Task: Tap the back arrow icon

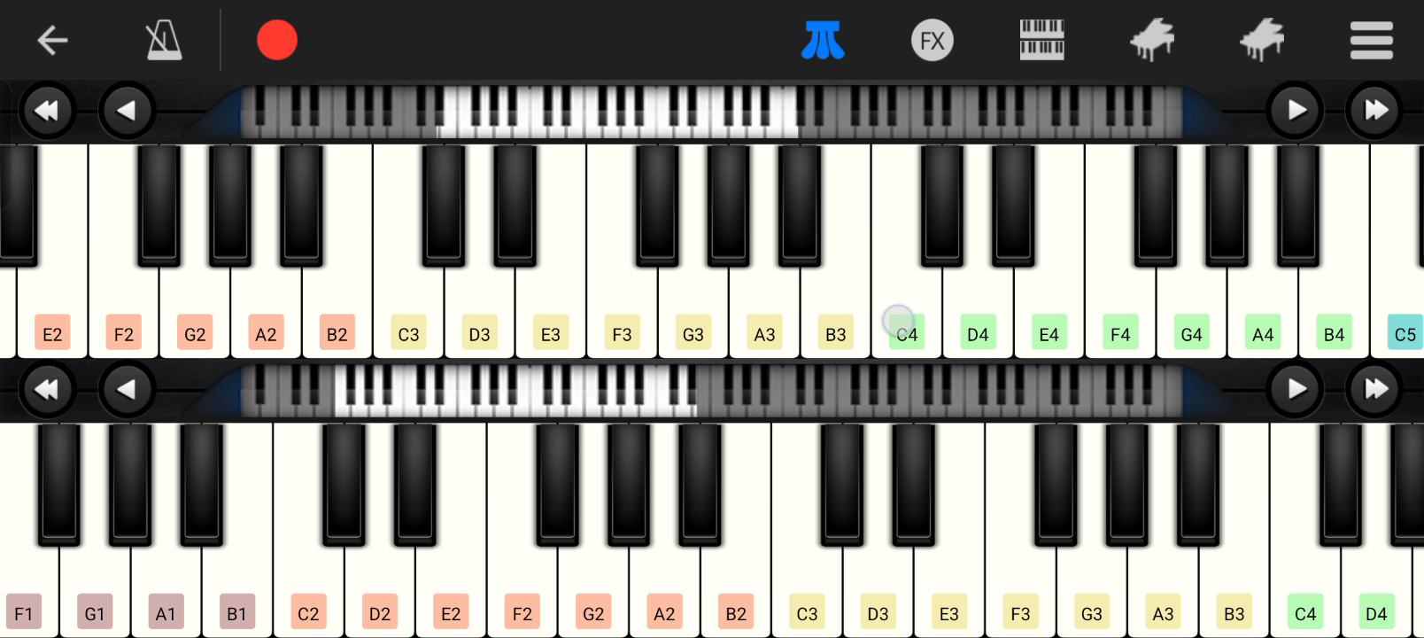Action: coord(52,40)
